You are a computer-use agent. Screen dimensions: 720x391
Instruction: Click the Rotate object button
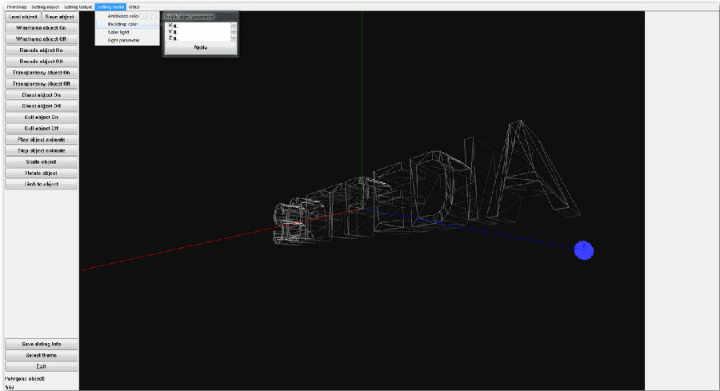42,173
